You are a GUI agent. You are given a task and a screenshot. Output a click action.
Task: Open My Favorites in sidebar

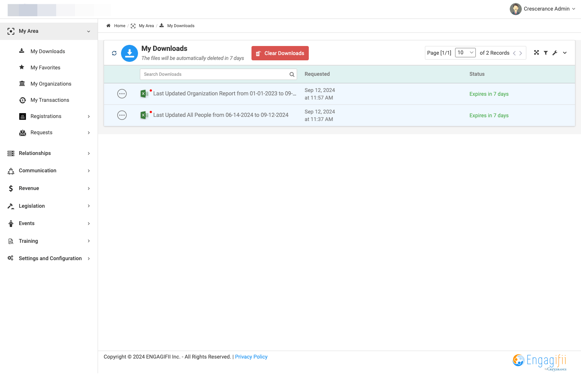coord(45,68)
